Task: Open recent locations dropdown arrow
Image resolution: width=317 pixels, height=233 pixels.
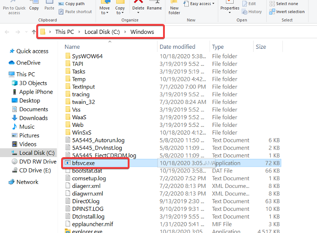Action: [x=26, y=32]
